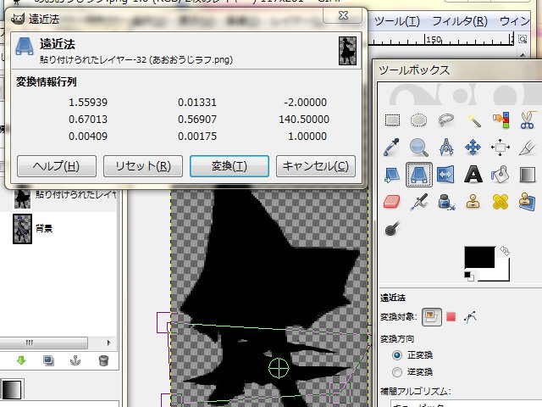542x407 pixels.
Task: Select the Perspective tool in toolbox
Action: 418,175
